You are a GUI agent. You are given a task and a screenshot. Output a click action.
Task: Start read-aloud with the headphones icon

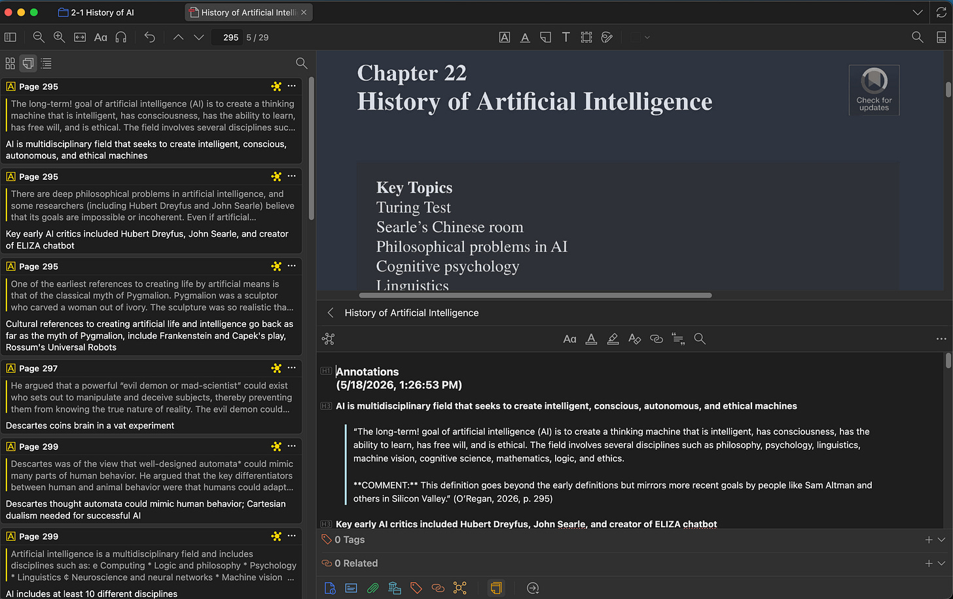[x=121, y=37]
